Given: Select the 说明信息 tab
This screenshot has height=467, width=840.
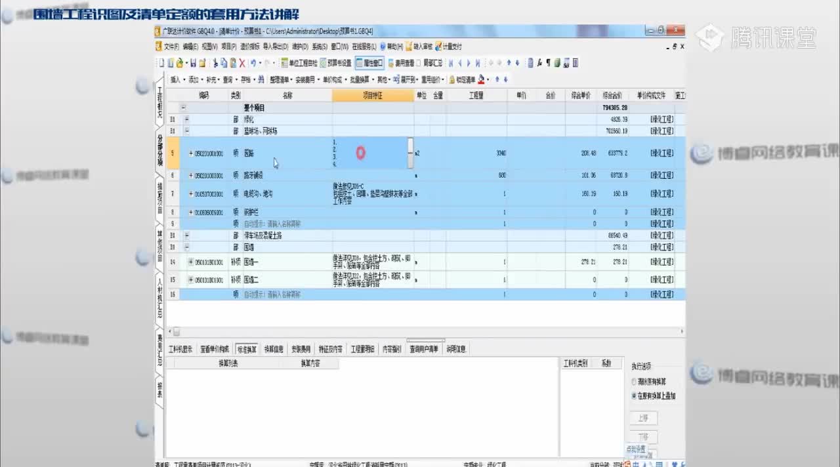Looking at the screenshot, I should tap(456, 349).
